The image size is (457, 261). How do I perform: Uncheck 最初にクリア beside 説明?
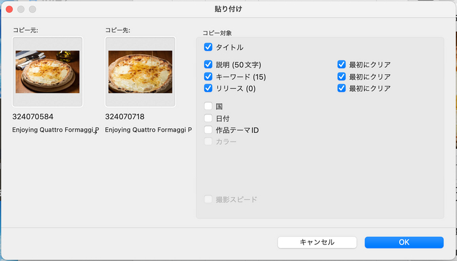(x=342, y=64)
